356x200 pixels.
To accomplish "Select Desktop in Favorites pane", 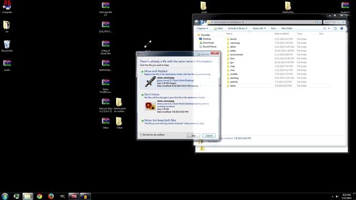I will pyautogui.click(x=205, y=39).
